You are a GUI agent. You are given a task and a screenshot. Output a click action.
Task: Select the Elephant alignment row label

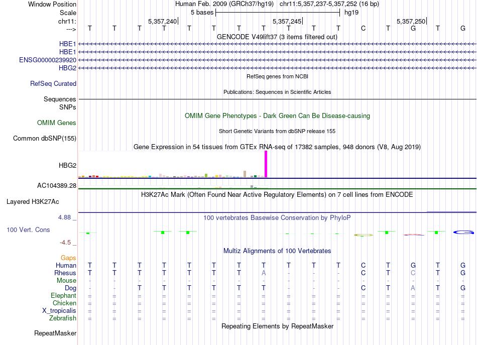click(63, 295)
